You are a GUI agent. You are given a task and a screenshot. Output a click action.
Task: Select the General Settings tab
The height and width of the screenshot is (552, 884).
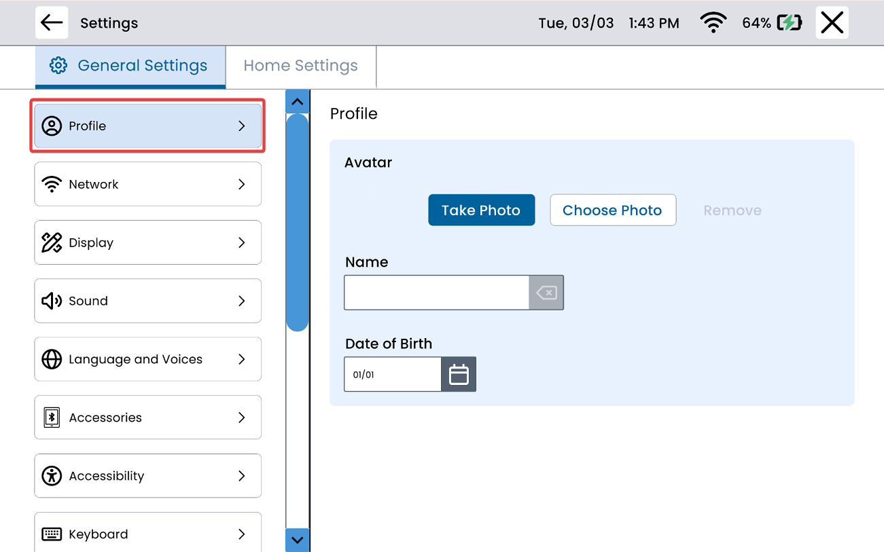tap(130, 66)
